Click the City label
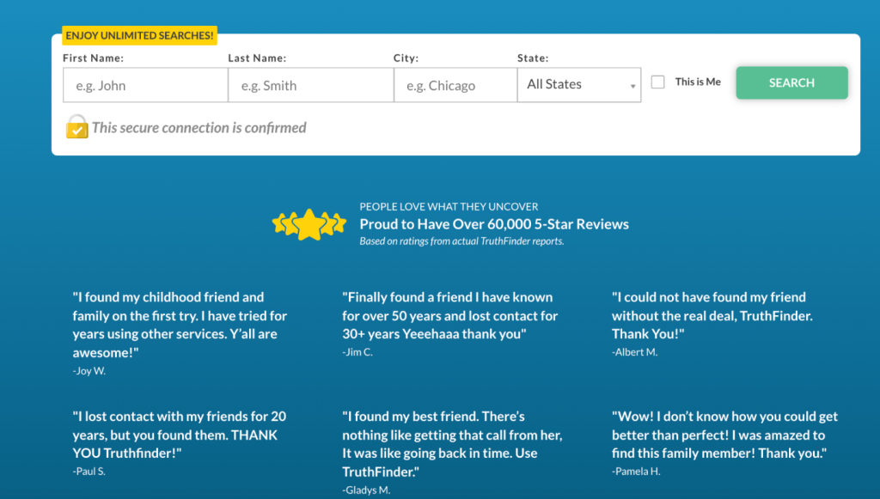880x499 pixels. pos(406,58)
